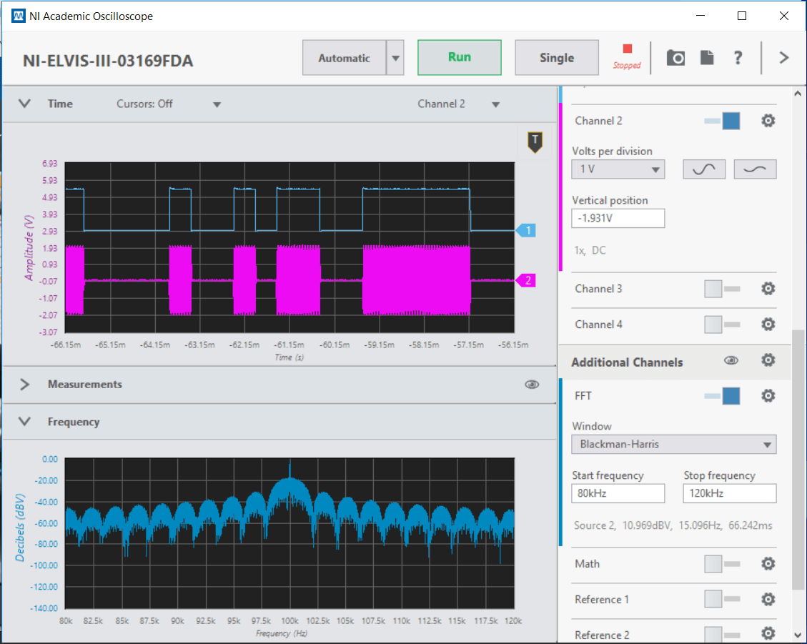
Task: Click the '1x, DC' probe coupling text
Action: click(x=590, y=251)
